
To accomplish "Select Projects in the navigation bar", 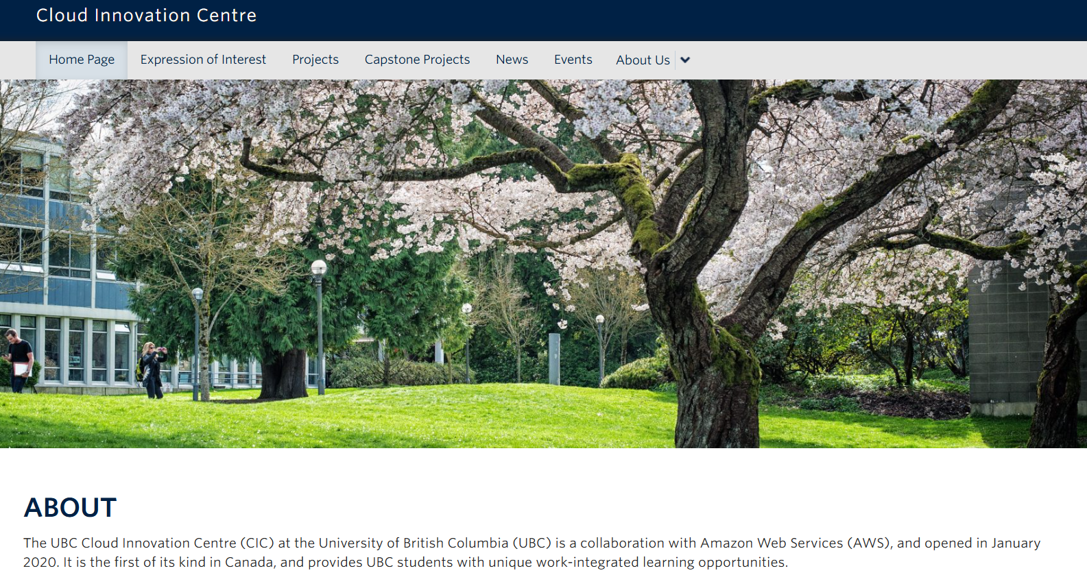I will coord(315,60).
